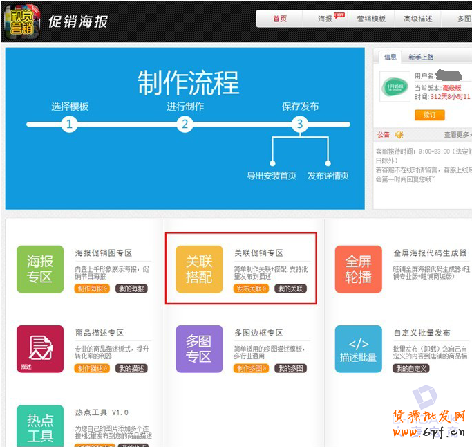Click the 当前版本 高级版 text
472x447 pixels.
438,88
